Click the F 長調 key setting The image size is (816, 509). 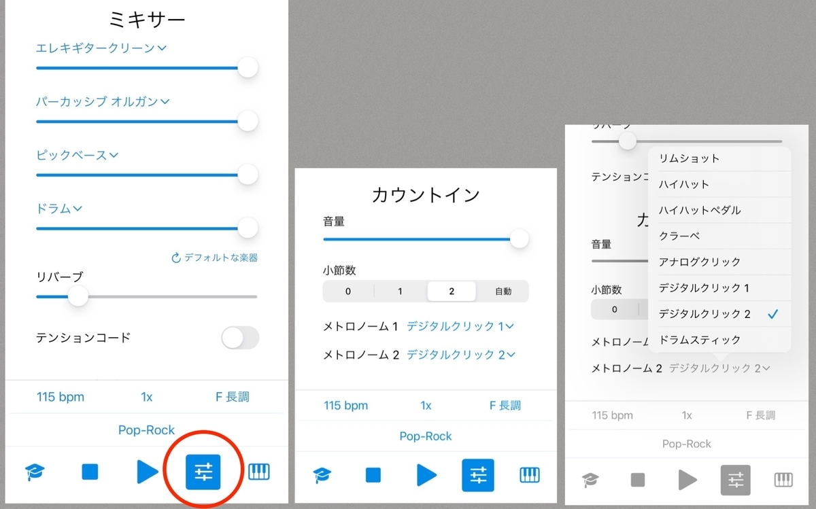click(x=233, y=396)
